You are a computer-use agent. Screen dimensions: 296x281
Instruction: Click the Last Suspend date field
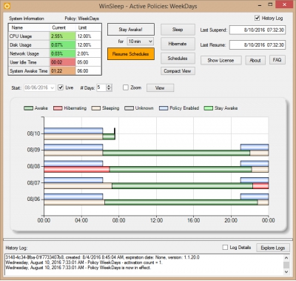tap(258, 30)
